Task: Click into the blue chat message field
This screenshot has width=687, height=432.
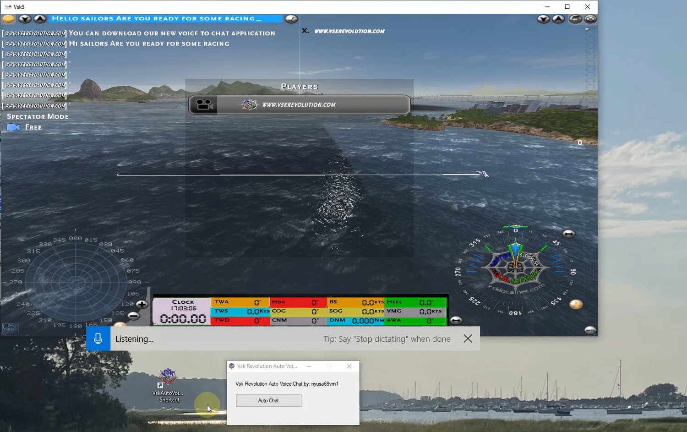Action: (165, 18)
